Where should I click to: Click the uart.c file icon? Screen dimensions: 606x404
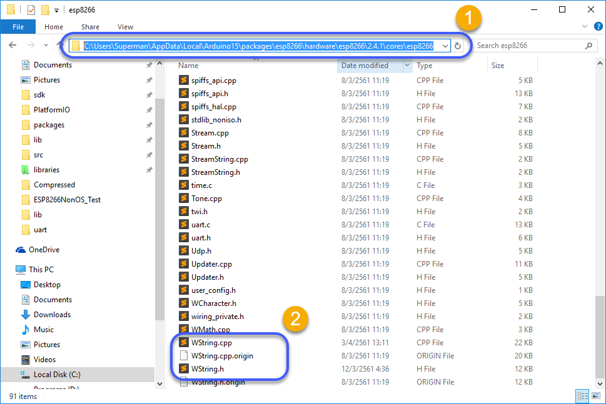coord(184,224)
